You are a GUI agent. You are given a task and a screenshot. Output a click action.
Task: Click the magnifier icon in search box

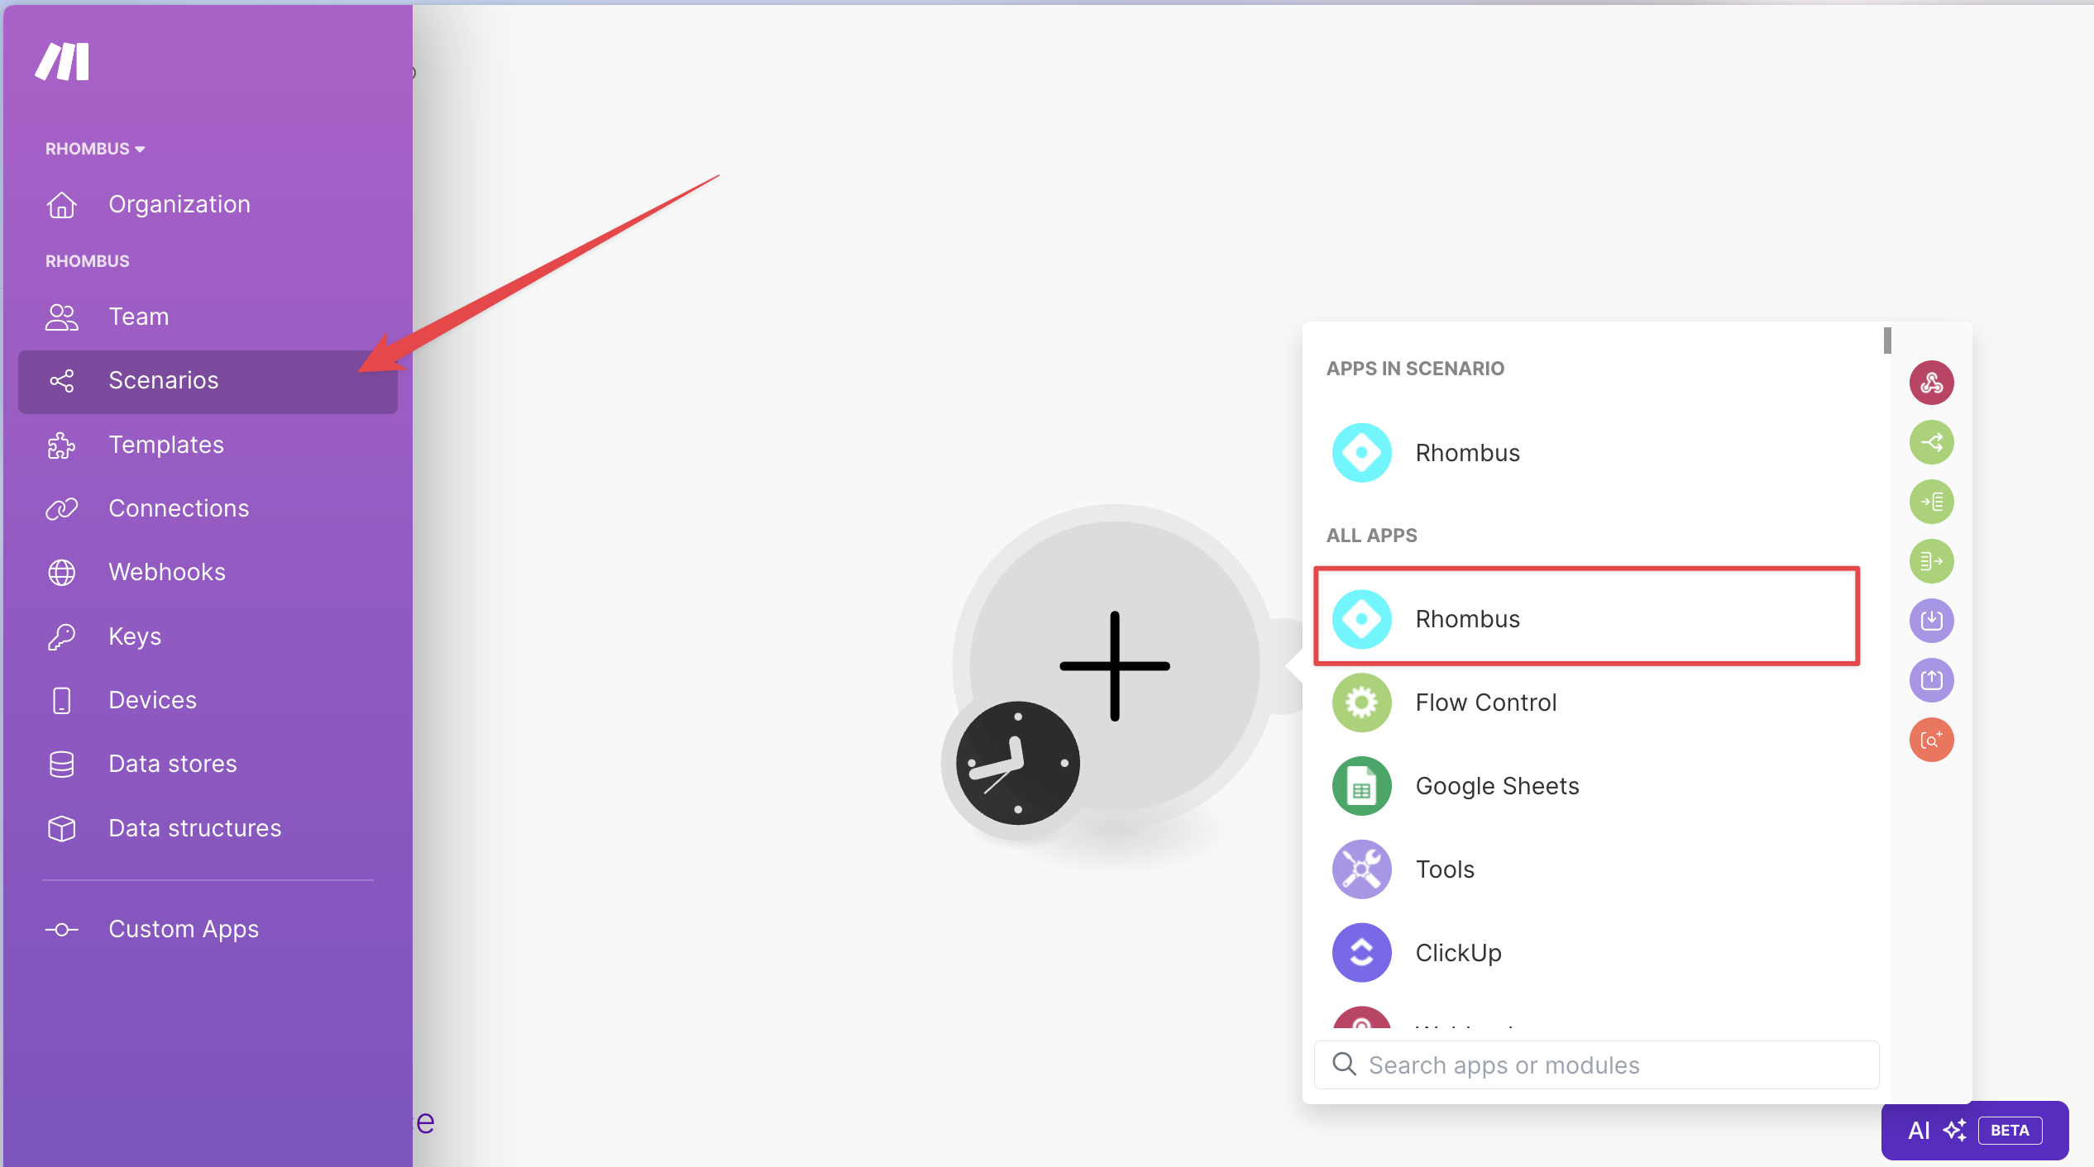click(1345, 1065)
